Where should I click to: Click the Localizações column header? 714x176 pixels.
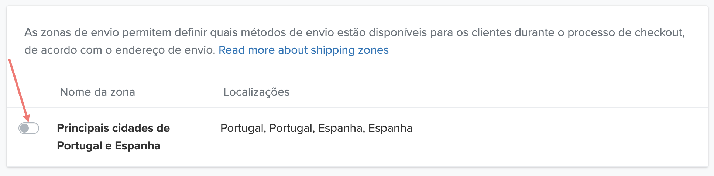[x=256, y=92]
